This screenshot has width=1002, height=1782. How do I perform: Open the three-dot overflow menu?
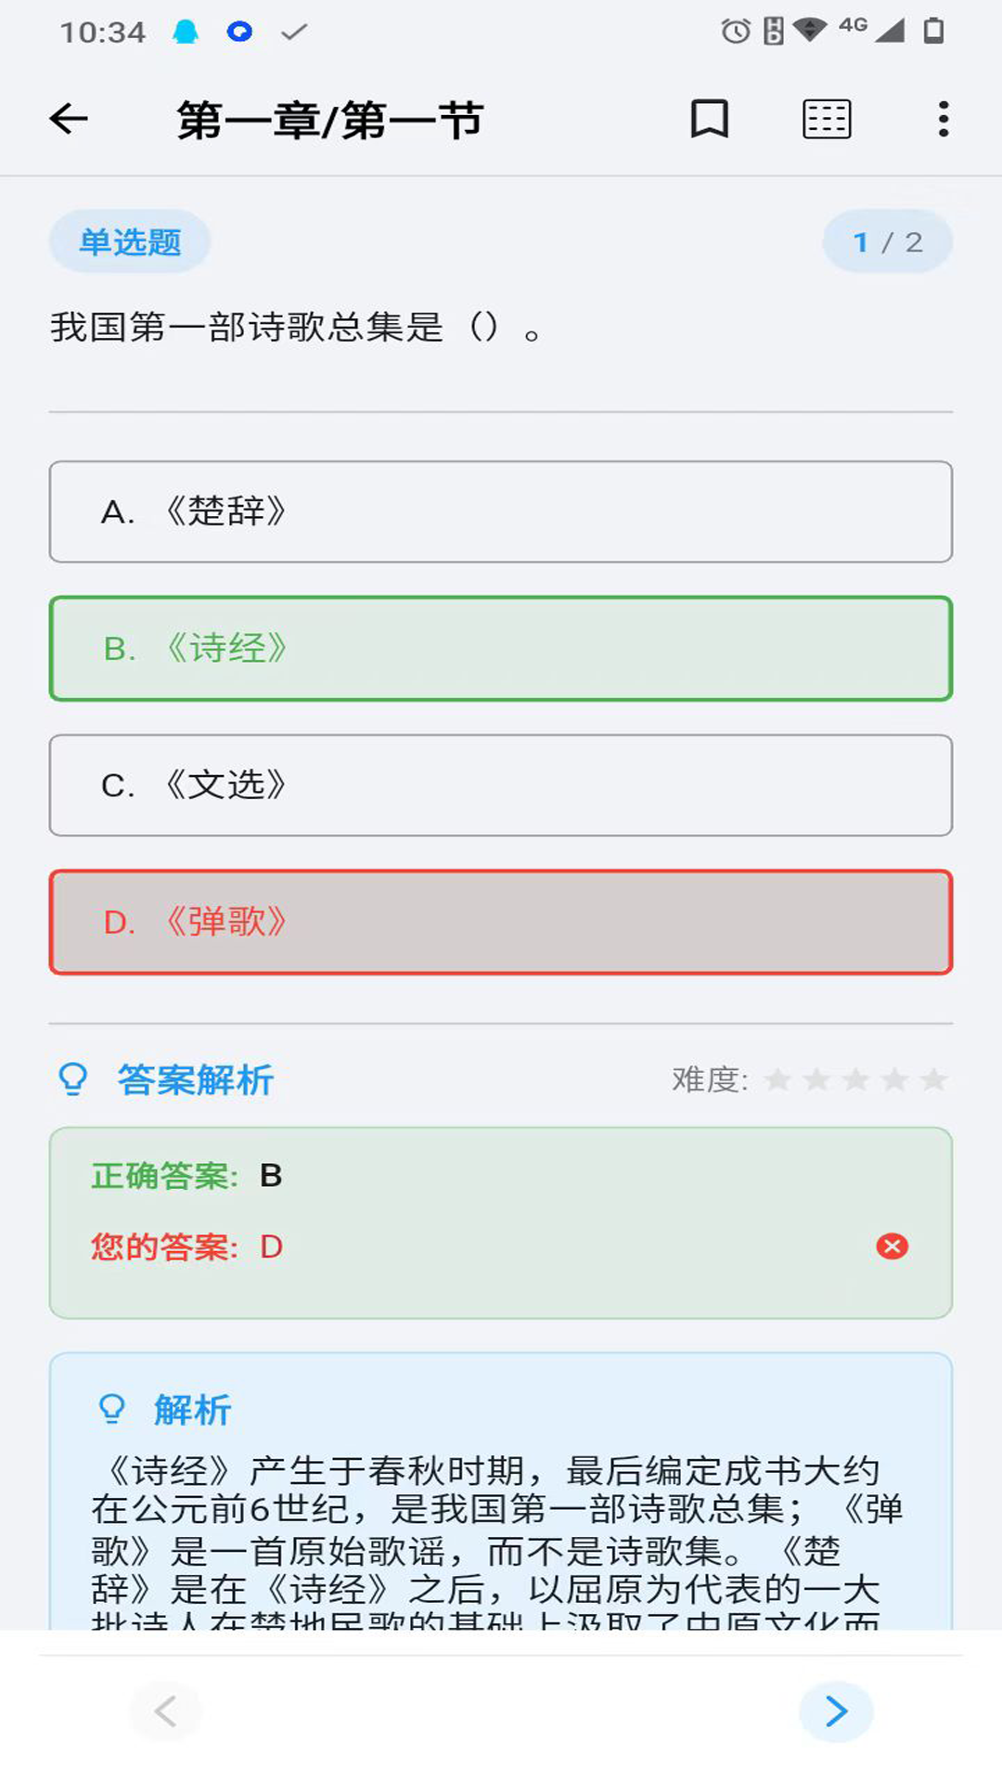[x=944, y=118]
